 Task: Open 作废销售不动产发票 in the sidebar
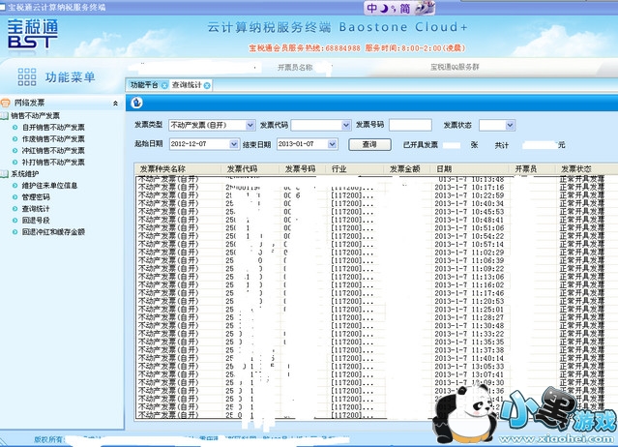[x=53, y=138]
